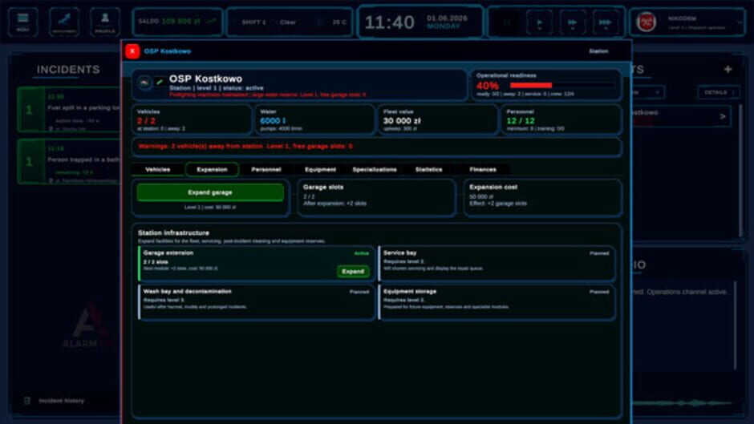Click the right panel vertical scrollbar

click(741, 171)
